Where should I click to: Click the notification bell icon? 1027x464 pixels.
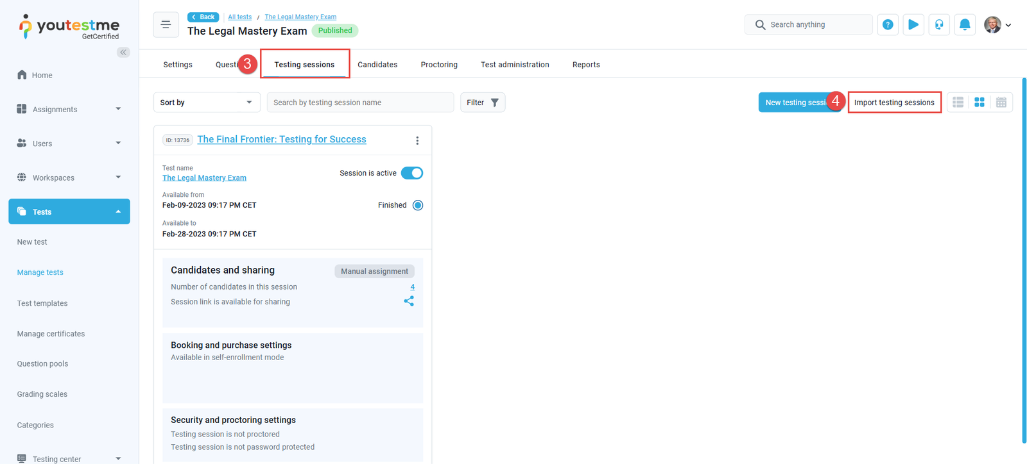[x=964, y=25]
